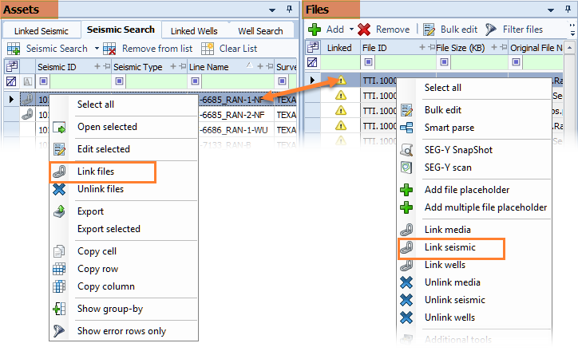This screenshot has width=578, height=351.
Task: Open the Seismic Search dropdown arrow
Action: tap(97, 49)
